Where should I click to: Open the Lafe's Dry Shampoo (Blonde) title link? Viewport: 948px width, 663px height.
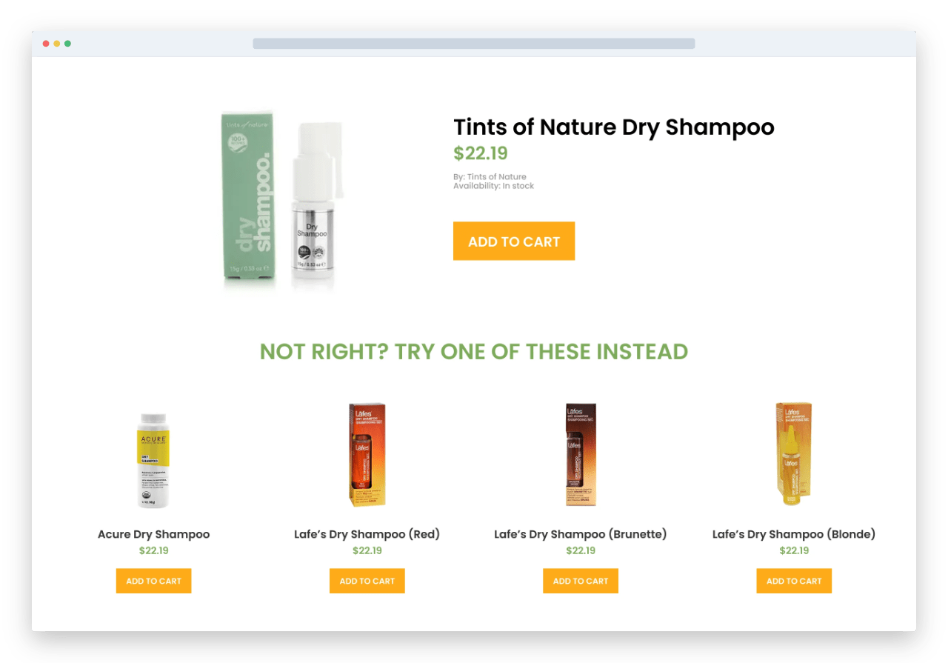794,534
